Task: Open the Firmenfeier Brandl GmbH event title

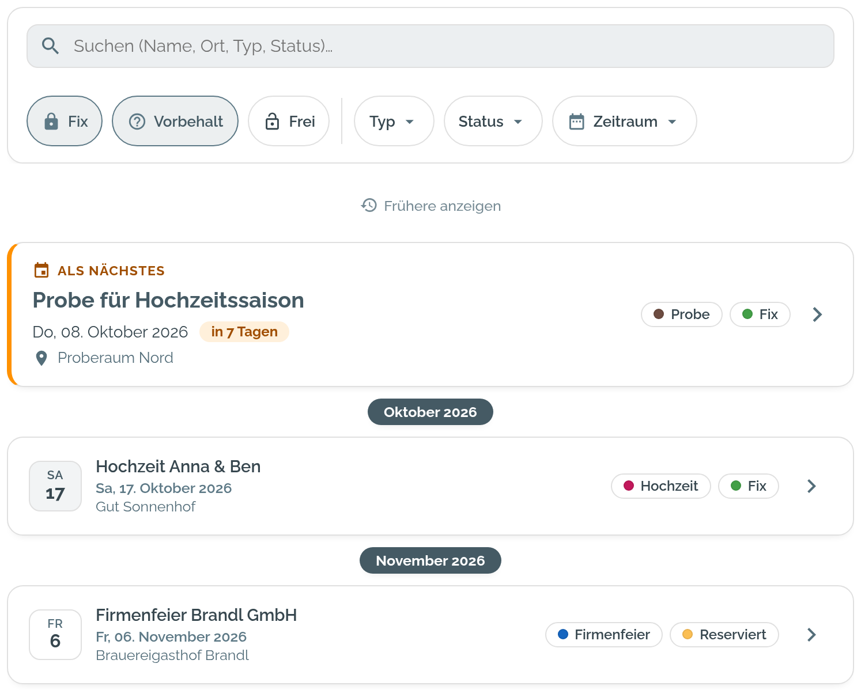Action: click(197, 615)
